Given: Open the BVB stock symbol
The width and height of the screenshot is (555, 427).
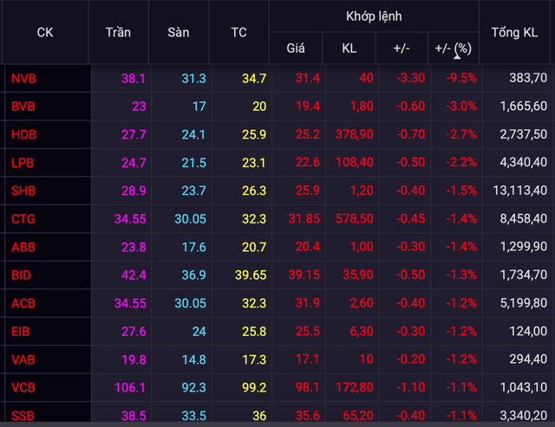Looking at the screenshot, I should tap(23, 106).
